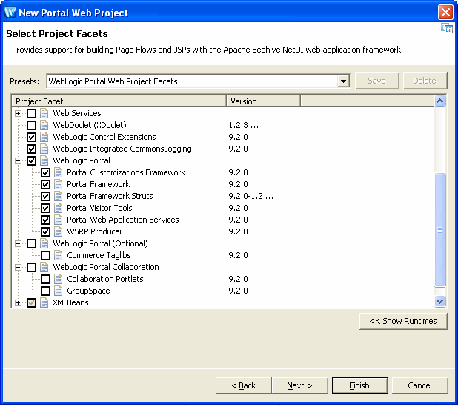Check the WebDoclet (XDoclet) checkbox
This screenshot has width=458, height=406.
pyautogui.click(x=32, y=125)
